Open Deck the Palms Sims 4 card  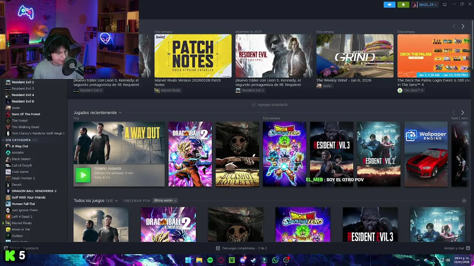point(434,56)
